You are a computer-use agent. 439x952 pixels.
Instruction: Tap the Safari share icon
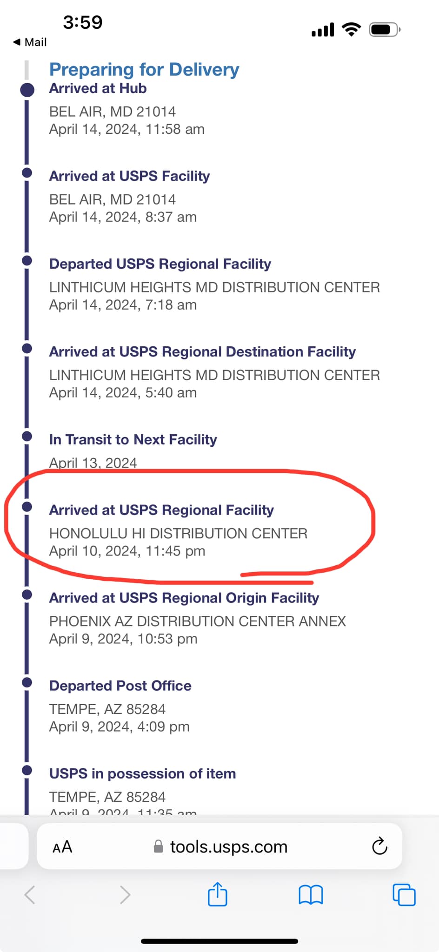coord(217,894)
